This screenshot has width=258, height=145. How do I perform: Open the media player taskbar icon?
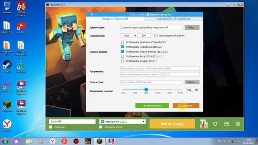(x=40, y=141)
